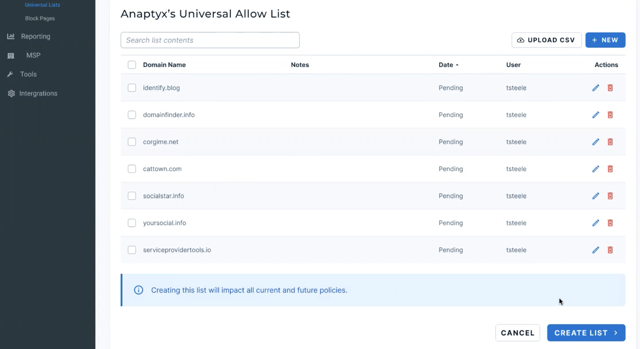This screenshot has width=640, height=349.
Task: Edit identify.blog with the pencil icon
Action: coord(596,88)
